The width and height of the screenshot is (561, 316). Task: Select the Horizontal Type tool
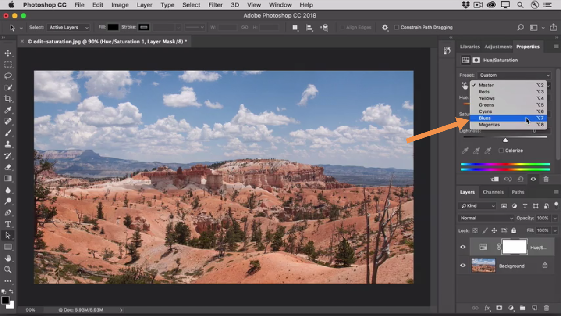(8, 224)
